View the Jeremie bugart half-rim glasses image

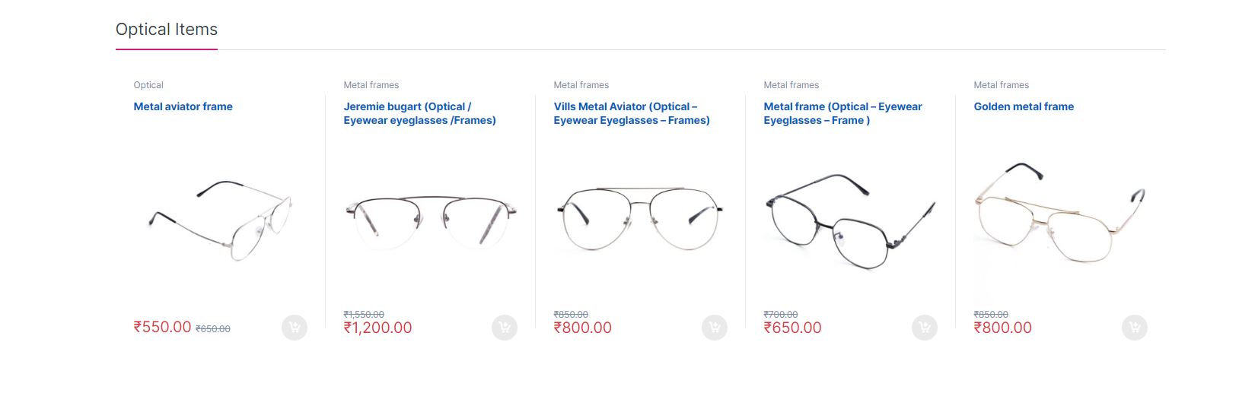(431, 220)
